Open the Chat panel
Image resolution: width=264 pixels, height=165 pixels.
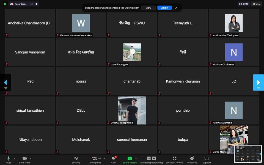(114, 159)
